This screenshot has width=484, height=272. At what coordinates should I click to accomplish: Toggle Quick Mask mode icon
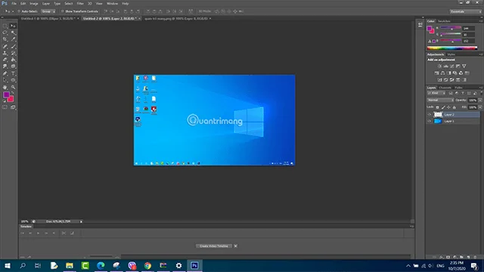pos(5,107)
